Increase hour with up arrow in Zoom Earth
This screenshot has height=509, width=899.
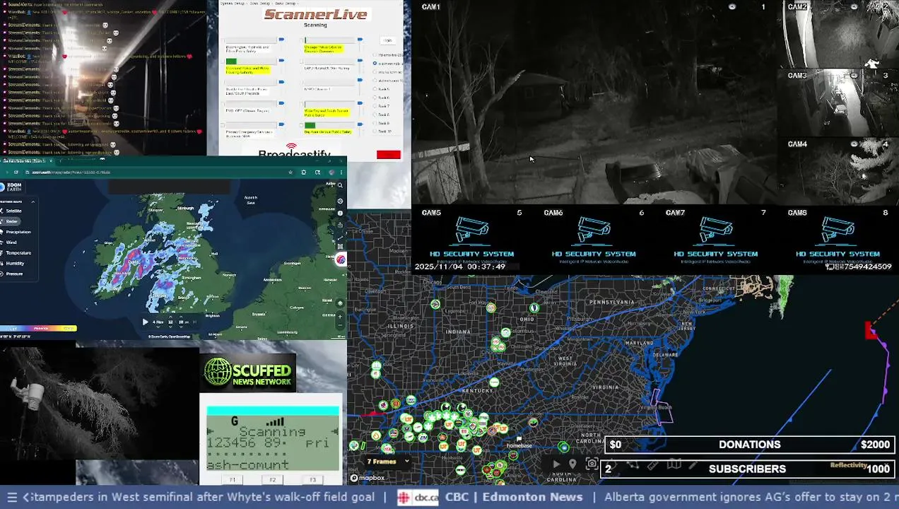170,316
